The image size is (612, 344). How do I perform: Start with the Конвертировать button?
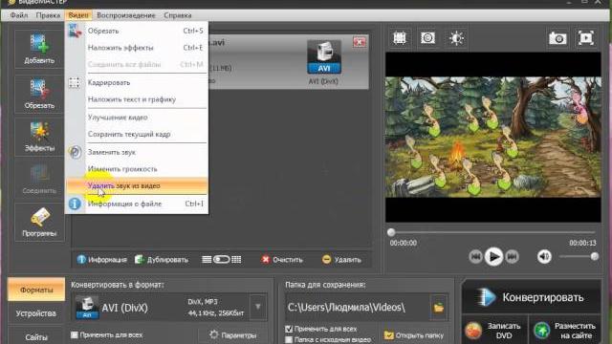532,297
